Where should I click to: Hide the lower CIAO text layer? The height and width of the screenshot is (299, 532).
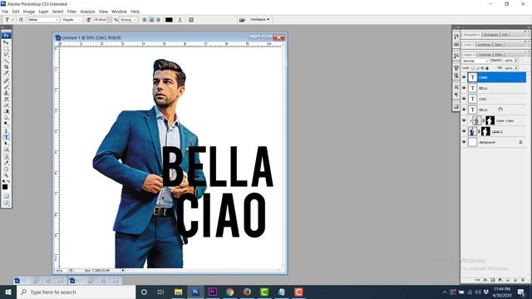(464, 99)
